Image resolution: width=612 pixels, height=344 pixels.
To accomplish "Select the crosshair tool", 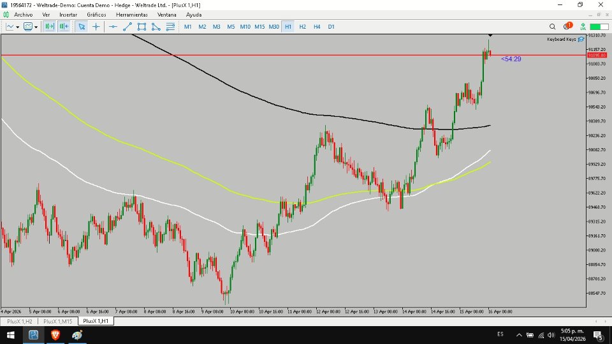I will coord(96,27).
